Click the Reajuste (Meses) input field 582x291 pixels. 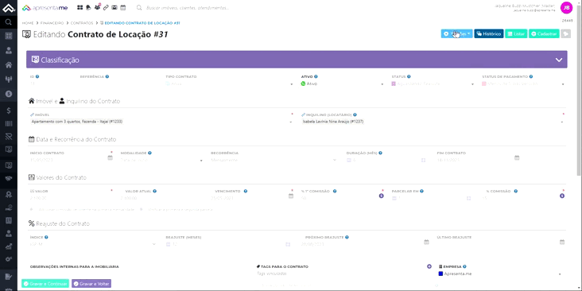[x=228, y=244]
